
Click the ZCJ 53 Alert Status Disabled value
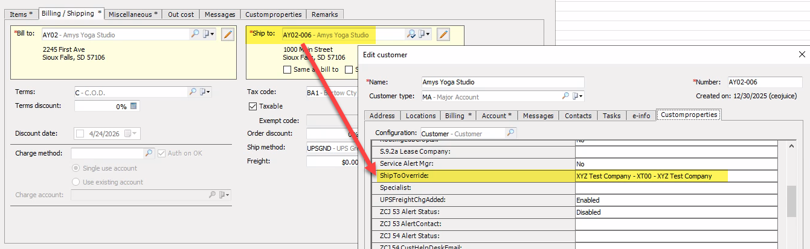[676, 212]
